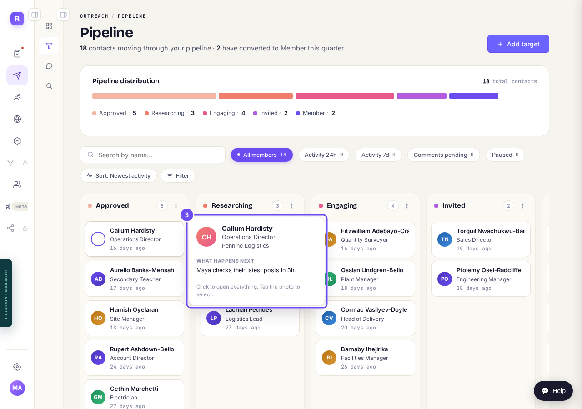582x409 pixels.
Task: Open the Sort: Newest activity dropdown
Action: point(118,175)
